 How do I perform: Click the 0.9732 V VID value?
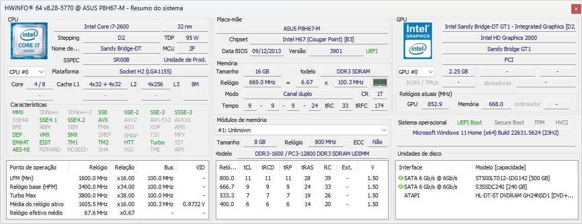[x=194, y=204]
